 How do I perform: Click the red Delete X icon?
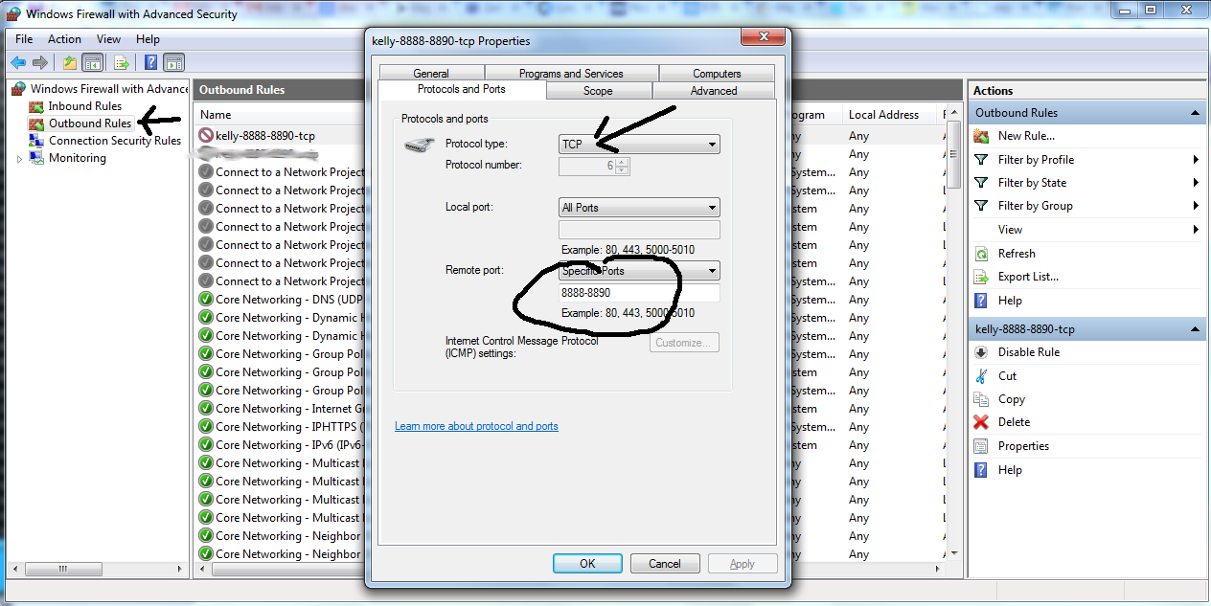click(981, 422)
